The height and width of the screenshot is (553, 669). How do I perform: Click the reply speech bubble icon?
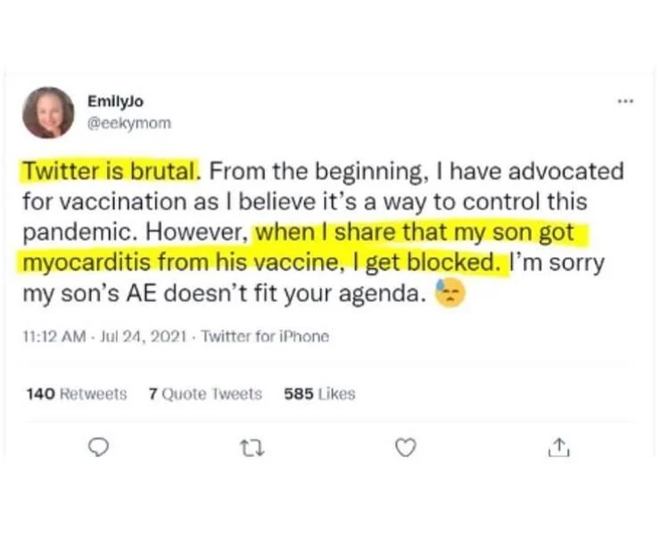tap(101, 448)
